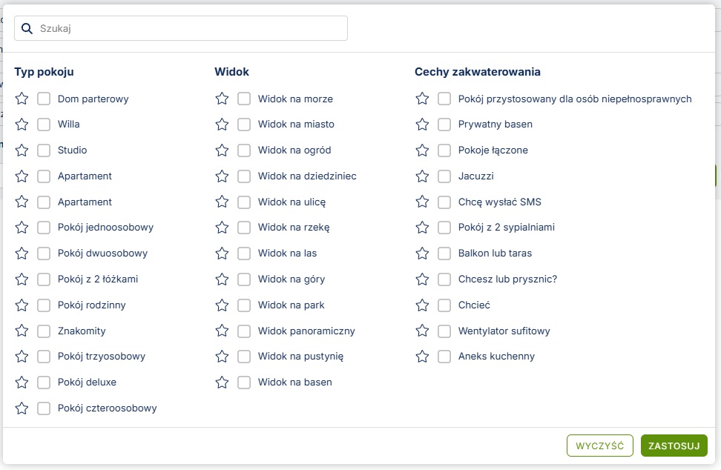
Task: Focus the Szukaj search field
Action: pos(189,29)
